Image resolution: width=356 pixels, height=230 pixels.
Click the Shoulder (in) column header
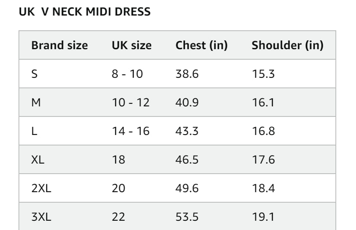(287, 45)
